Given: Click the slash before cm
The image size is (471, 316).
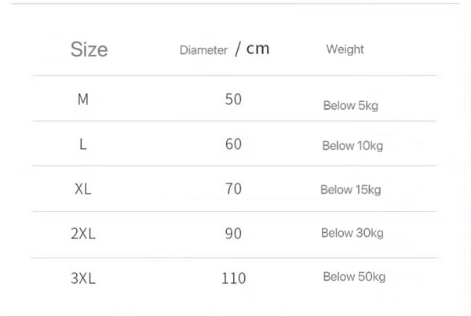Looking at the screenshot, I should (237, 50).
